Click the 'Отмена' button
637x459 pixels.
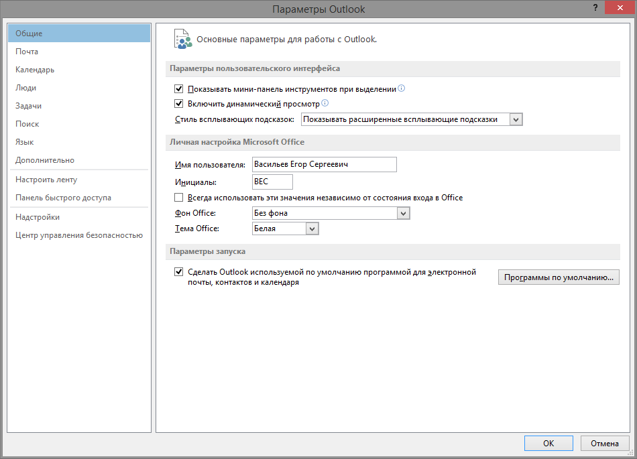pyautogui.click(x=605, y=443)
